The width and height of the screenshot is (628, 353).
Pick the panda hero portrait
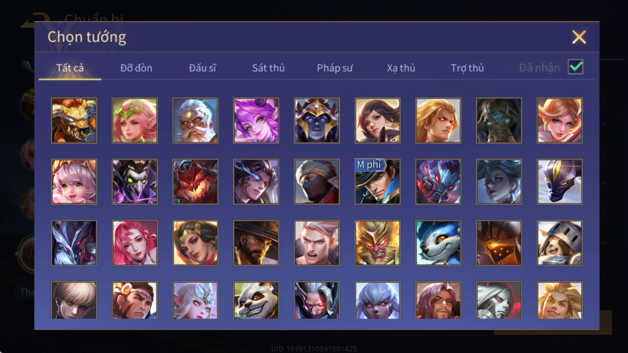point(256,300)
